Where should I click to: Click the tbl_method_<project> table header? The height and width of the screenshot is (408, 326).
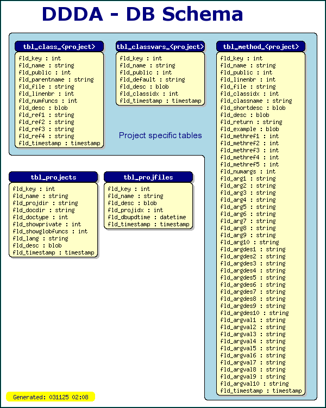(261, 47)
